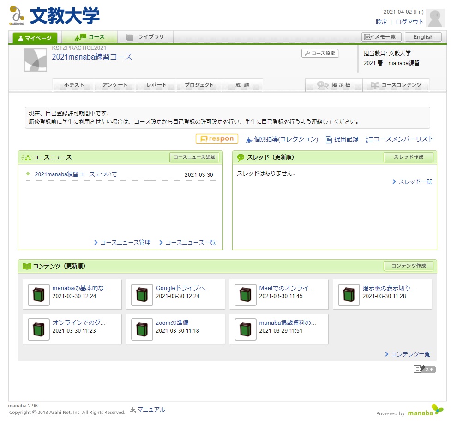
Task: Open the アンケート tab
Action: tap(114, 85)
